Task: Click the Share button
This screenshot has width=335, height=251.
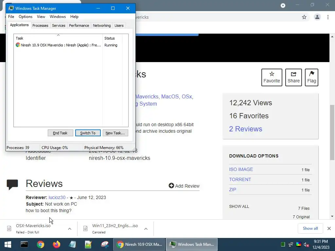Action: pyautogui.click(x=293, y=77)
